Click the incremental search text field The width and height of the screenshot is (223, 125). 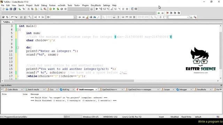pos(62,17)
